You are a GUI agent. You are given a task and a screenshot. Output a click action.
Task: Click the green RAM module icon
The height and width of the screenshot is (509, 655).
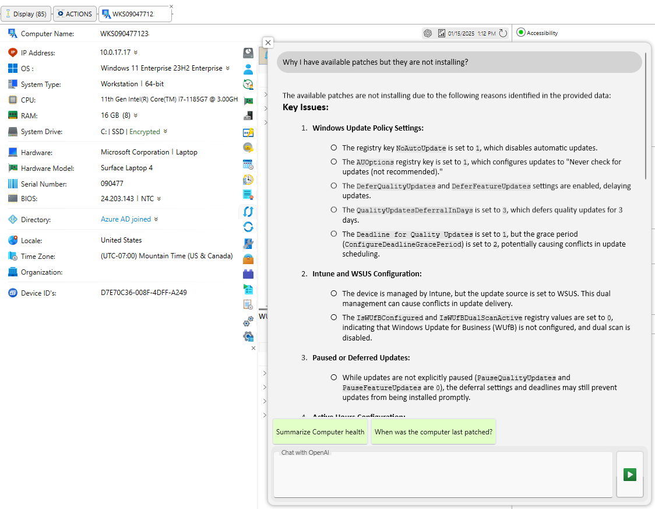(x=13, y=115)
